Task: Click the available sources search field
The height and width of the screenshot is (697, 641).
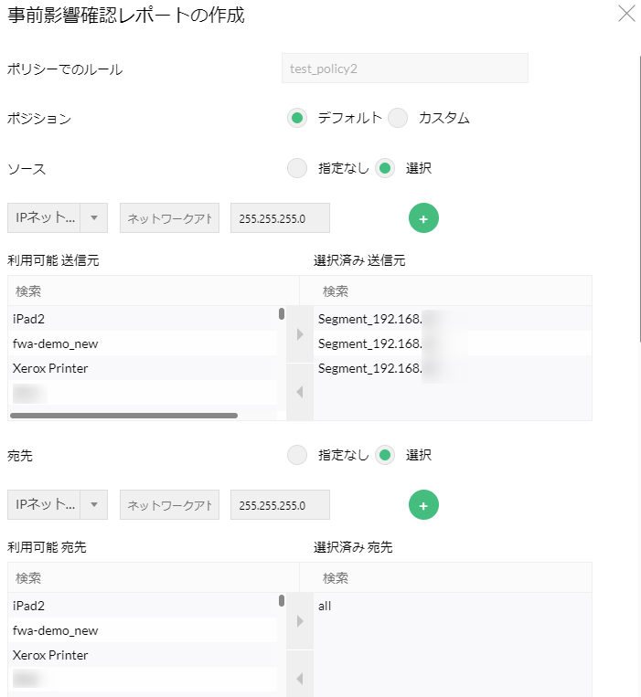Action: 151,290
